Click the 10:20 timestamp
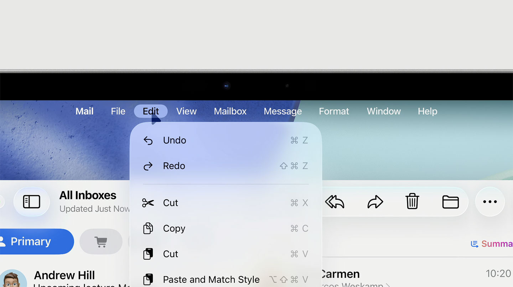The height and width of the screenshot is (287, 513). pyautogui.click(x=499, y=273)
